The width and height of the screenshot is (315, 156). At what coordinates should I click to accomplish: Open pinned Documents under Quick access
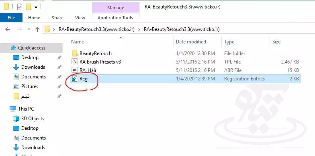(x=33, y=77)
